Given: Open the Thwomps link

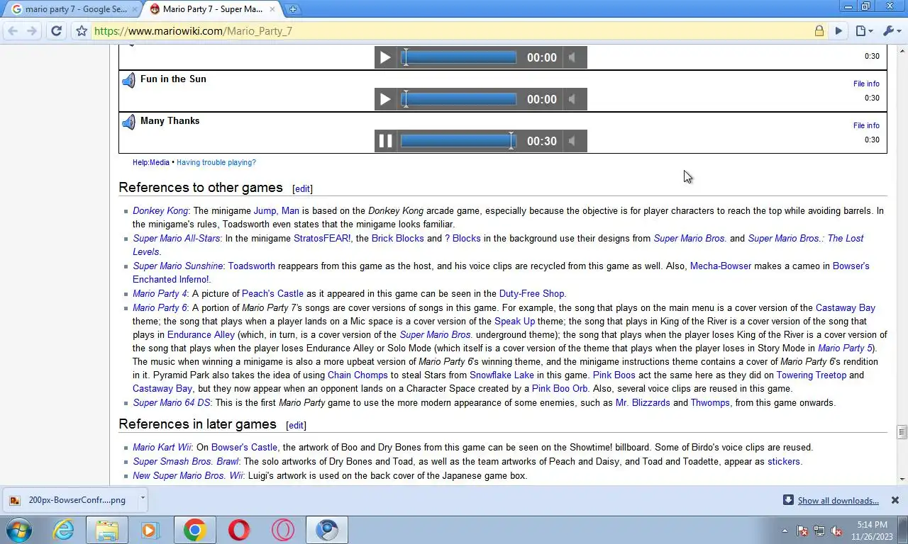Looking at the screenshot, I should (x=710, y=402).
